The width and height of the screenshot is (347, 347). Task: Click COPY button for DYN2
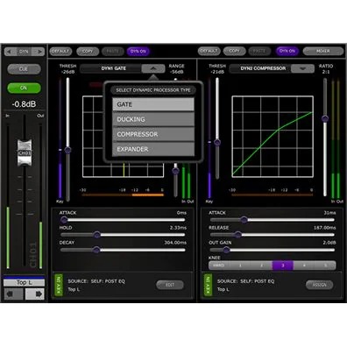[x=234, y=51]
